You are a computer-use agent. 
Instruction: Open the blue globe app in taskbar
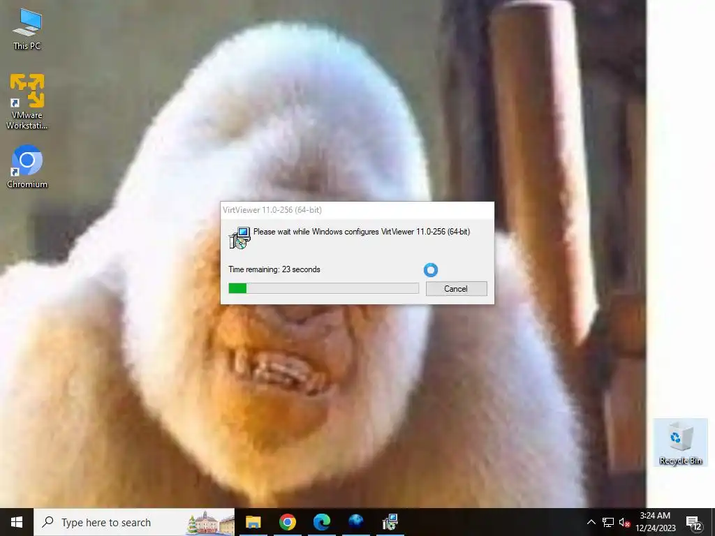[x=355, y=522]
